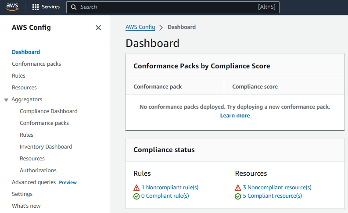Click the compliant rules checkmark icon
Image resolution: width=348 pixels, height=213 pixels.
pyautogui.click(x=136, y=196)
